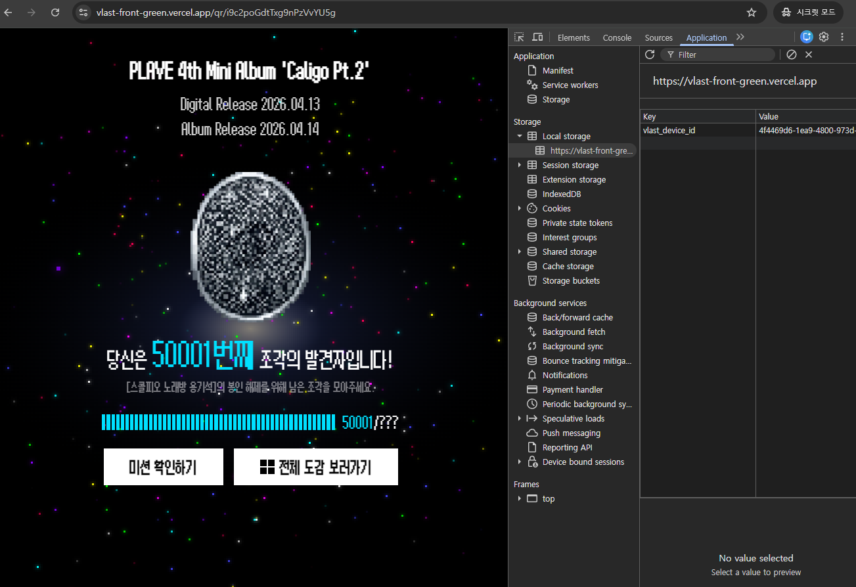Show more DevTools tabs with the chevron
The width and height of the screenshot is (856, 587).
click(740, 37)
